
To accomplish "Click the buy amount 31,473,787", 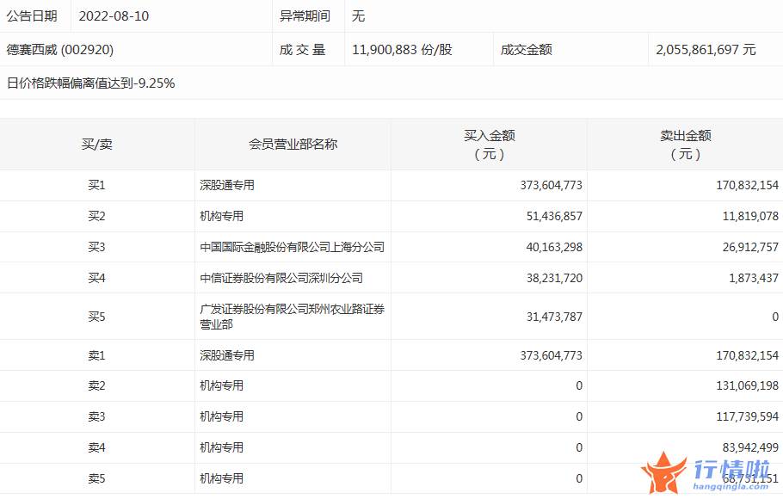I will (554, 317).
